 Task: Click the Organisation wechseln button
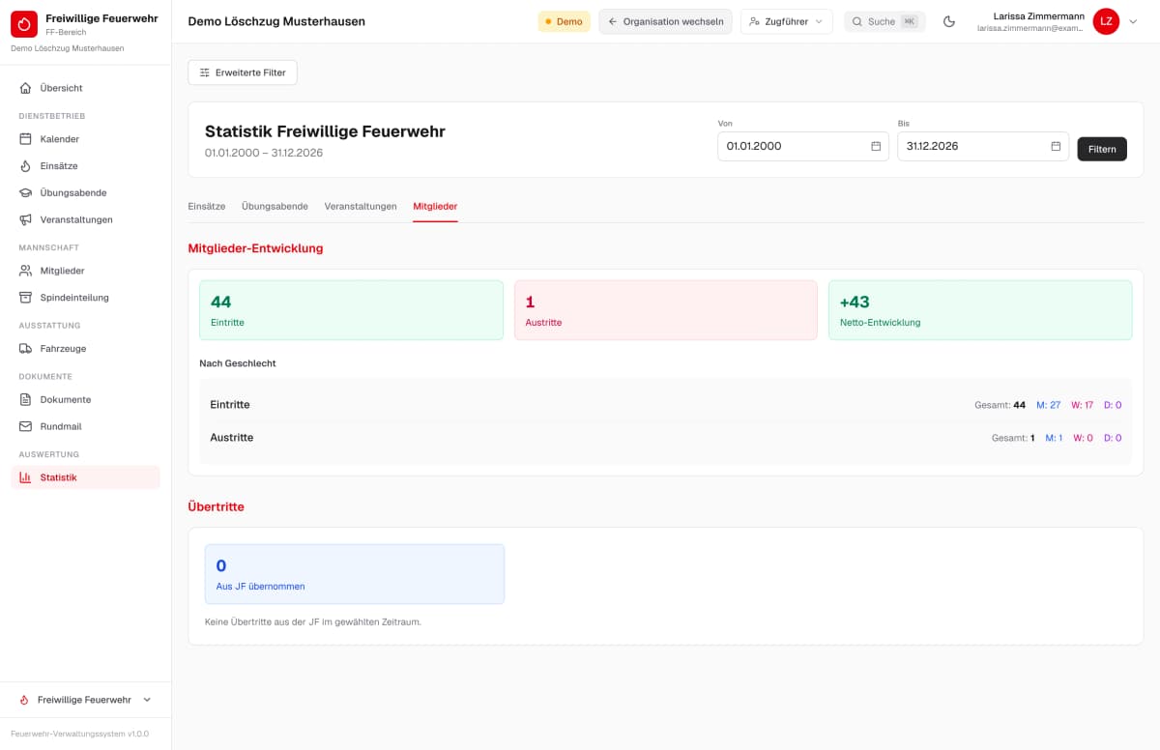[x=666, y=21]
